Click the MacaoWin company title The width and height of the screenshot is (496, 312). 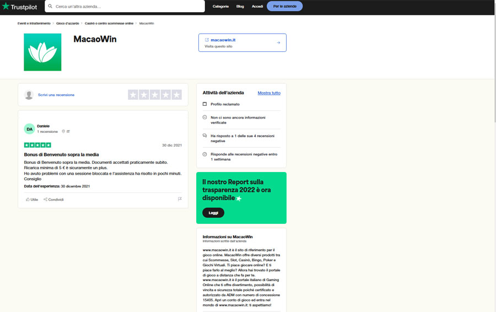click(95, 39)
